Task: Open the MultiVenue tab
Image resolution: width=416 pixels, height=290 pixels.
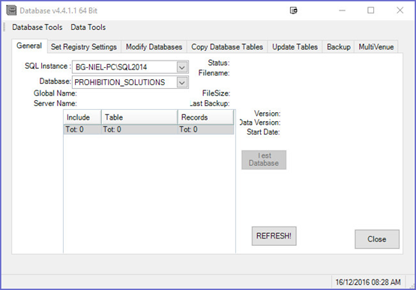Action: pyautogui.click(x=376, y=47)
